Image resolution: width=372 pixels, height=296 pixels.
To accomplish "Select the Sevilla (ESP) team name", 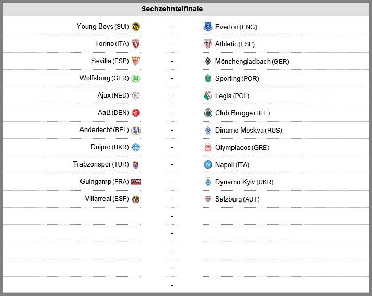I will pyautogui.click(x=110, y=61).
